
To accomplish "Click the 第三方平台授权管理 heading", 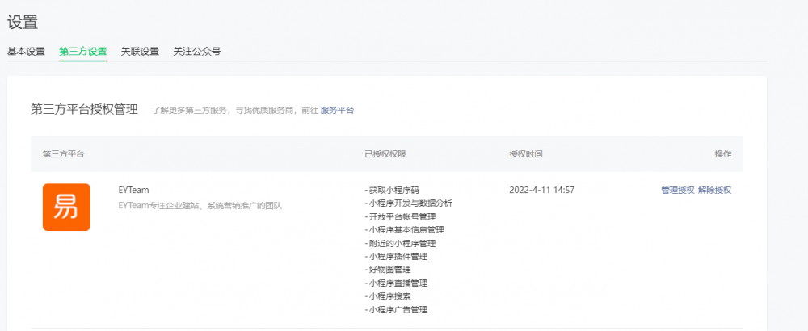I will [84, 109].
